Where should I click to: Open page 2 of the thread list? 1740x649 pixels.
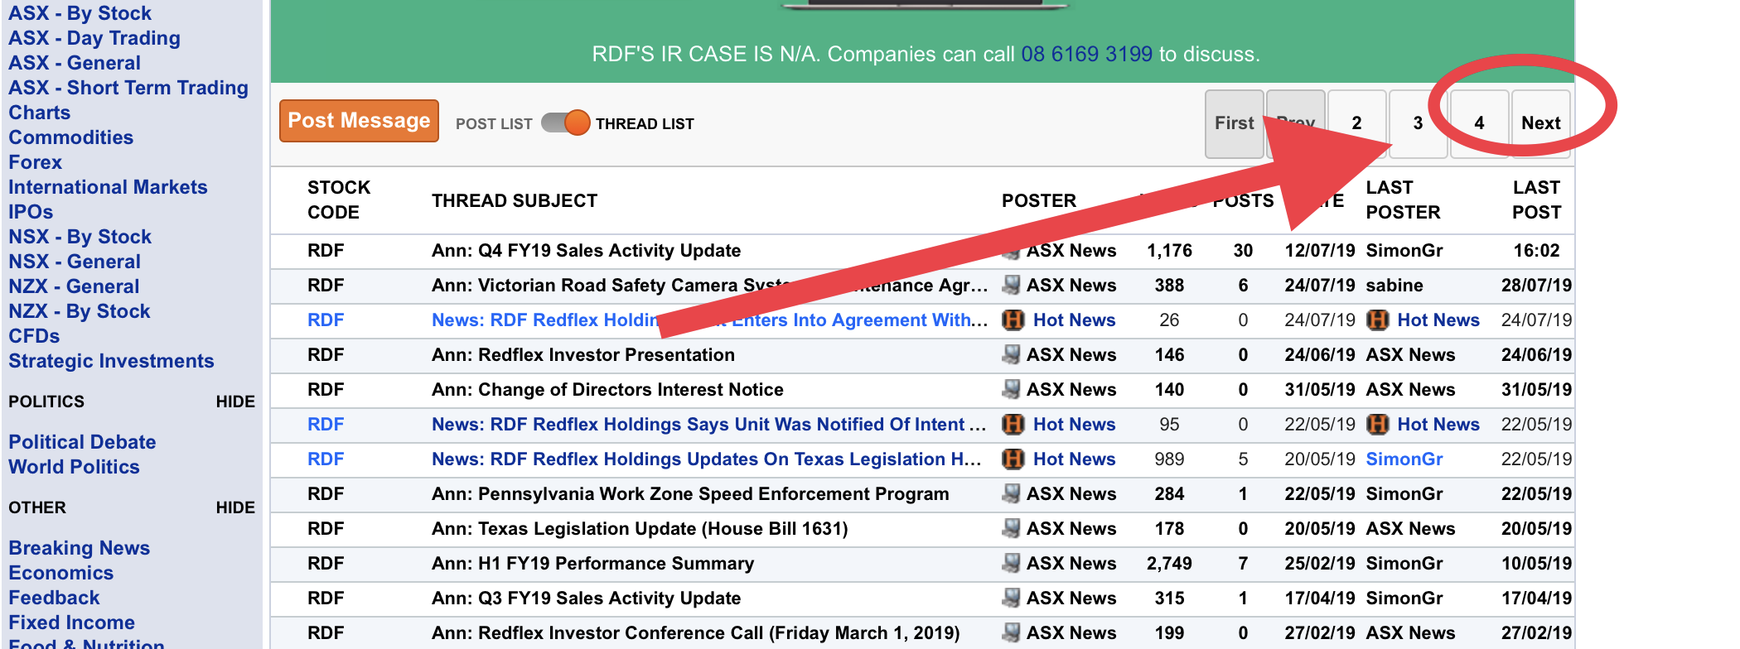(x=1356, y=123)
